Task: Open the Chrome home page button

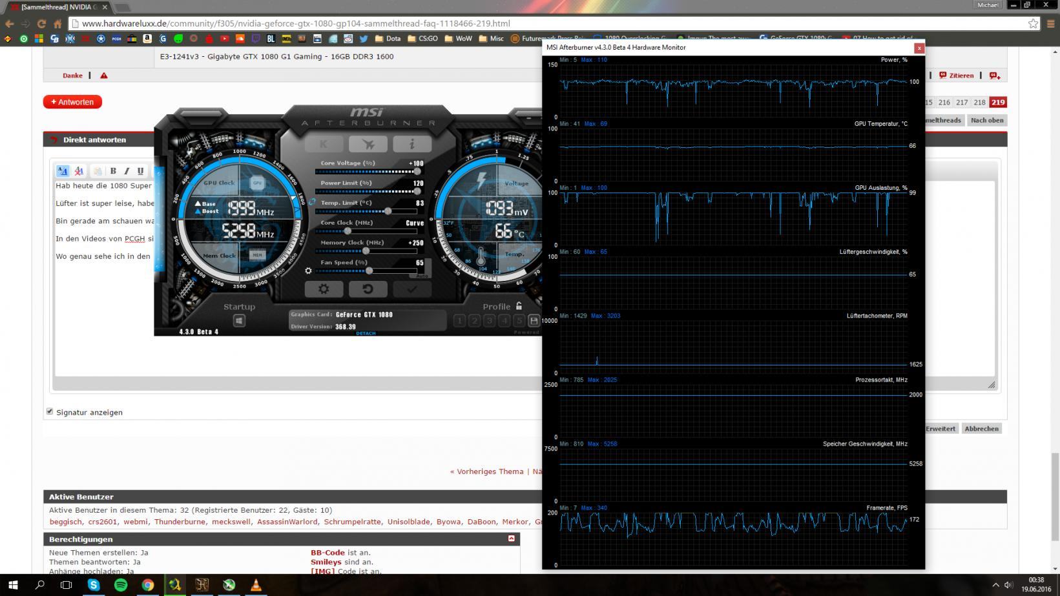Action: [57, 23]
